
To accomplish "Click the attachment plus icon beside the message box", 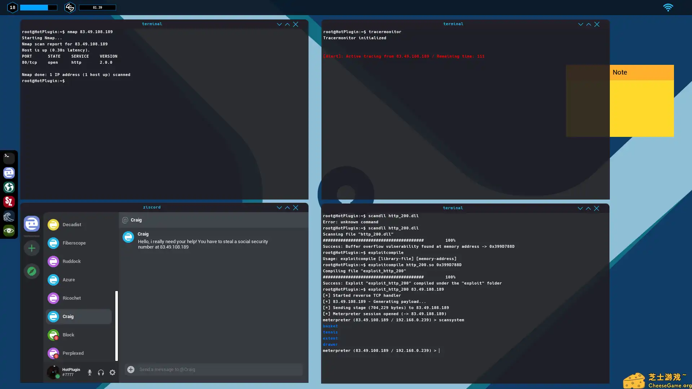I will [131, 369].
